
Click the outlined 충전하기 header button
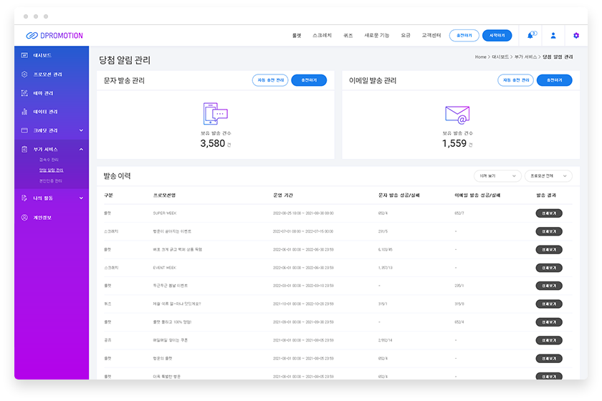pyautogui.click(x=464, y=35)
